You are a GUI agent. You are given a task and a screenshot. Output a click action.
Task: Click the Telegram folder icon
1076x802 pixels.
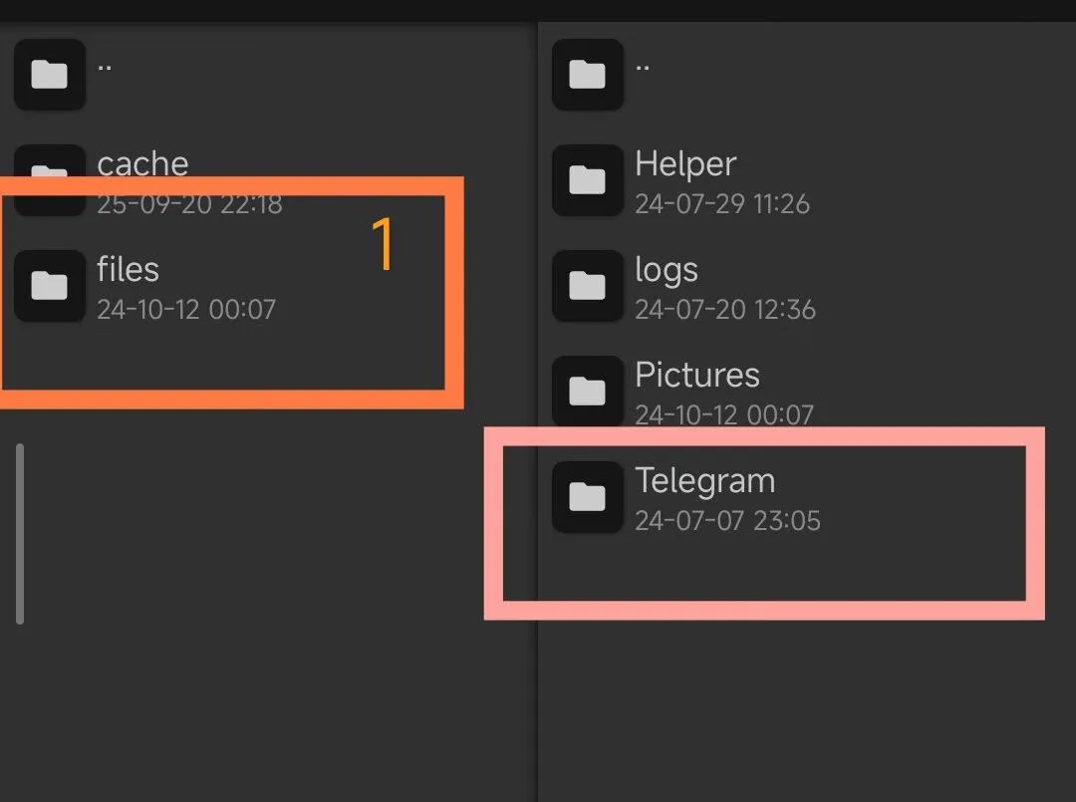(588, 497)
